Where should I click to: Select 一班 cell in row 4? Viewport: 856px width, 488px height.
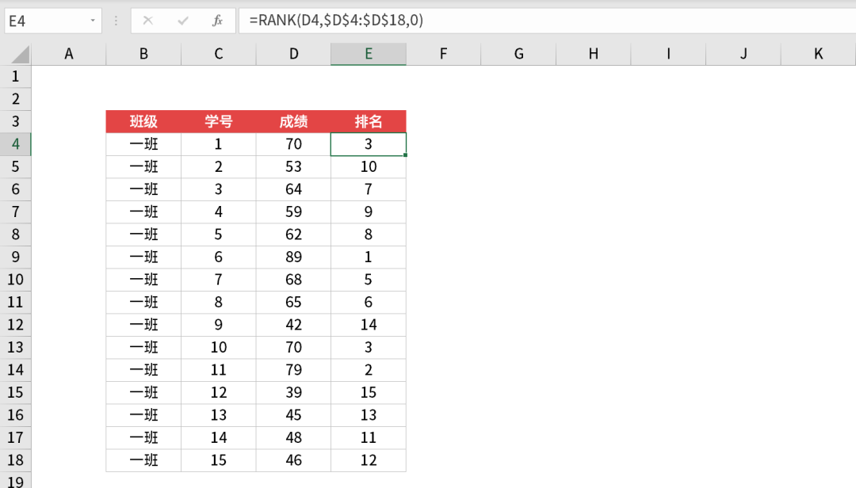[x=143, y=144]
